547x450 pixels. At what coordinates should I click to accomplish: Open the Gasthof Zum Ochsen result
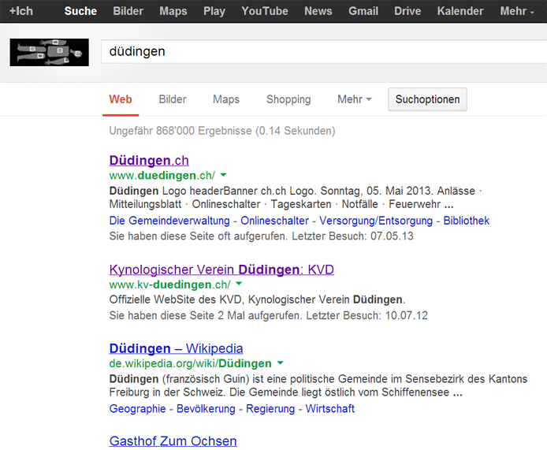[x=173, y=441]
